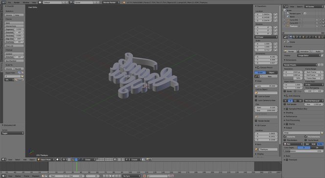Open the Object Mode selector
Screen dimensions: 325x178
[46, 159]
